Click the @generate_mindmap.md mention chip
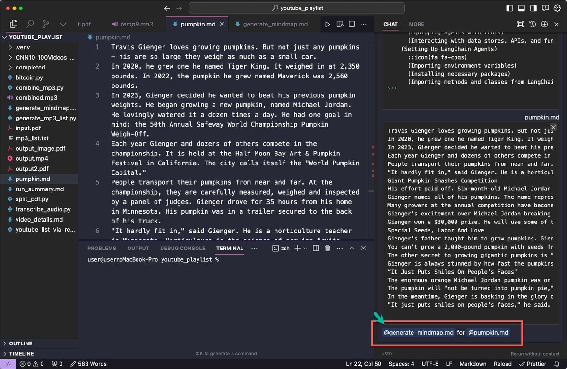The width and height of the screenshot is (567, 369). click(418, 332)
